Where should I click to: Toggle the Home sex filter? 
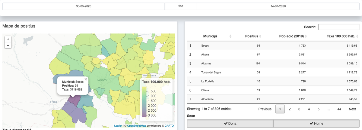pyautogui.click(x=316, y=123)
